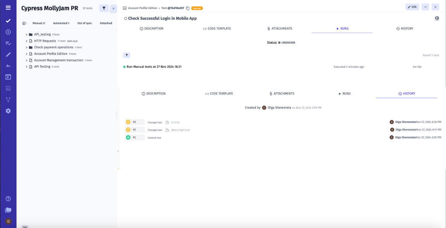Open the settings gear in the sidebar

pyautogui.click(x=8, y=111)
